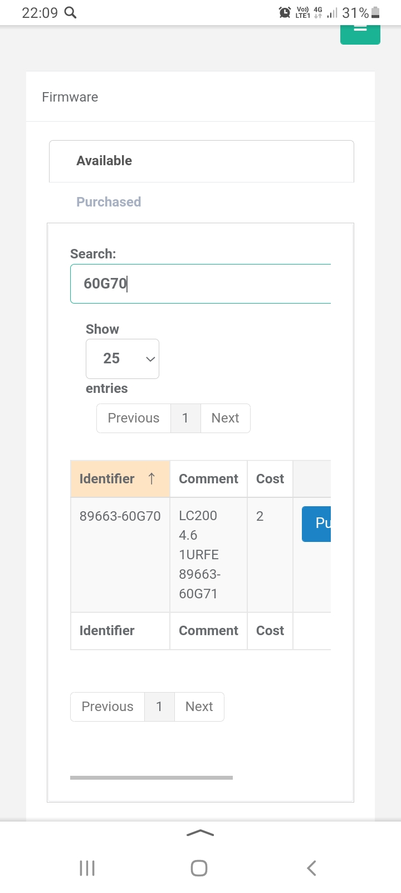Toggle sort arrow on Identifier column
Screen dimensions: 401x893
point(151,479)
